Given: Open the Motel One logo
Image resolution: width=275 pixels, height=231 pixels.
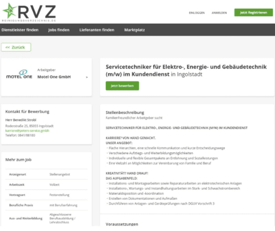Looking at the screenshot, I should coord(19,74).
